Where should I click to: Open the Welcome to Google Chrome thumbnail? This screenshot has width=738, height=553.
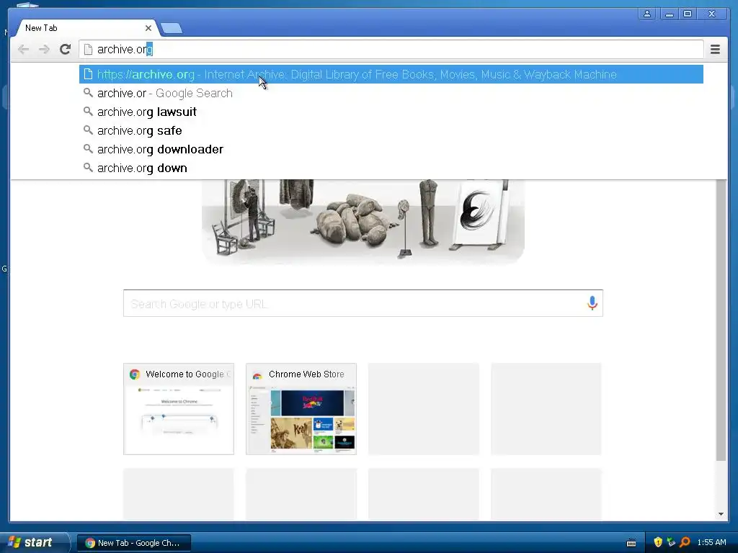point(179,409)
